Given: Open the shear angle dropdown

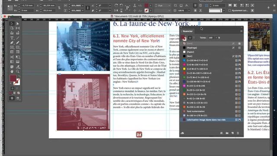Looking at the screenshot, I should 110,10.
